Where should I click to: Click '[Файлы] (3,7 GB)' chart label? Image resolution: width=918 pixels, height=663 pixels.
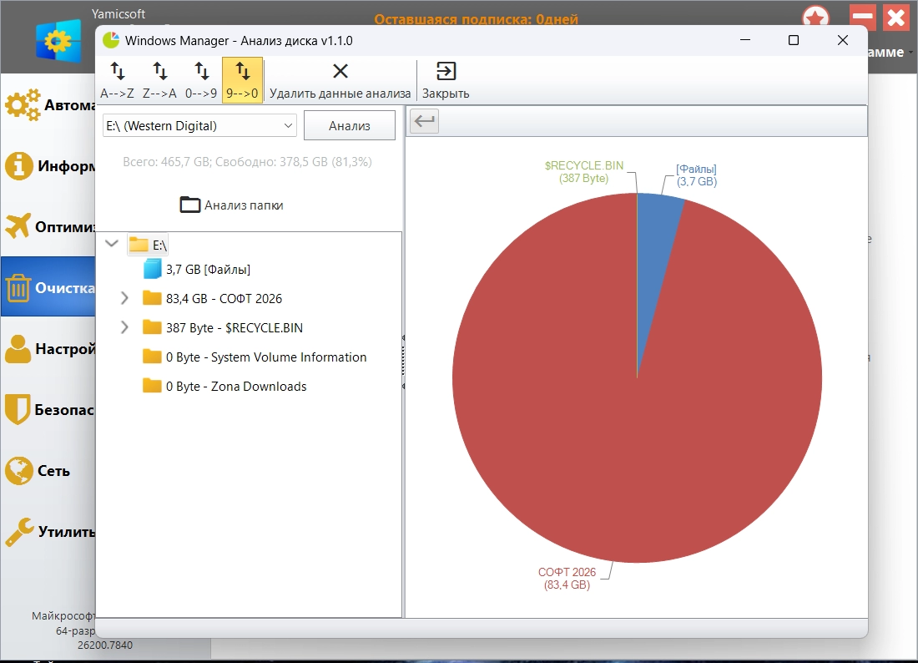tap(697, 175)
